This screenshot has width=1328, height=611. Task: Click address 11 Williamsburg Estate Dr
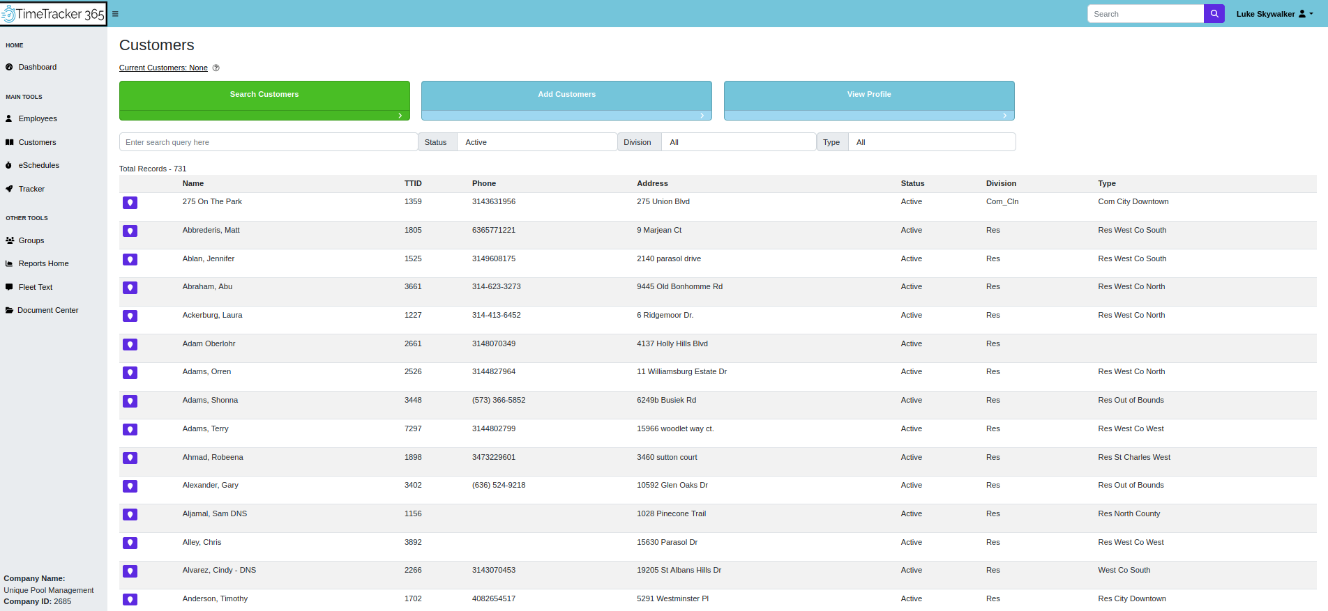point(681,371)
